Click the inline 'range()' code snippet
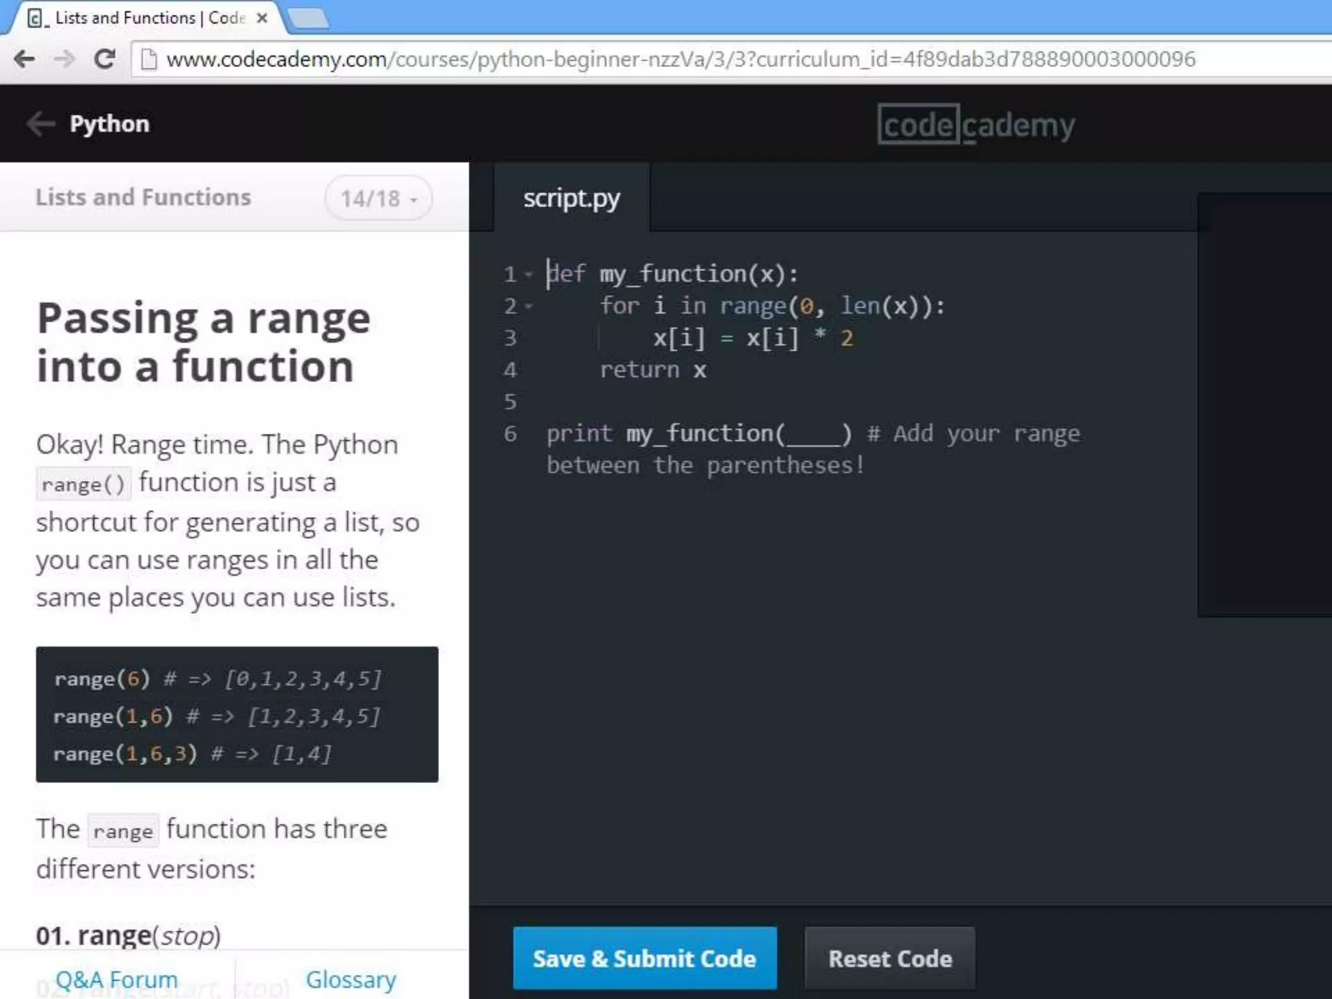1332x999 pixels. pyautogui.click(x=83, y=485)
